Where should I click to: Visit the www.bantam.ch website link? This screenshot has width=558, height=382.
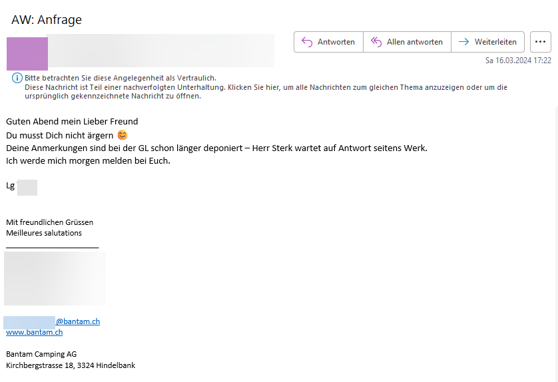coord(34,332)
